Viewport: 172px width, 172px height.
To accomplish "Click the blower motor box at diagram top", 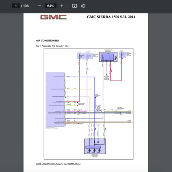I will 108,57.
